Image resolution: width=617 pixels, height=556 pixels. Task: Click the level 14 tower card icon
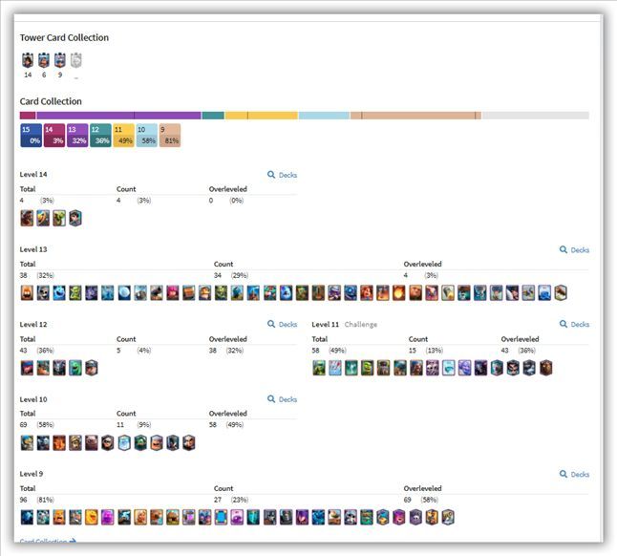[x=27, y=60]
